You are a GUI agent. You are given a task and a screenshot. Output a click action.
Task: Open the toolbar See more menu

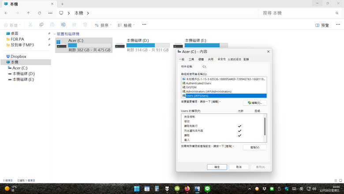pyautogui.click(x=144, y=25)
